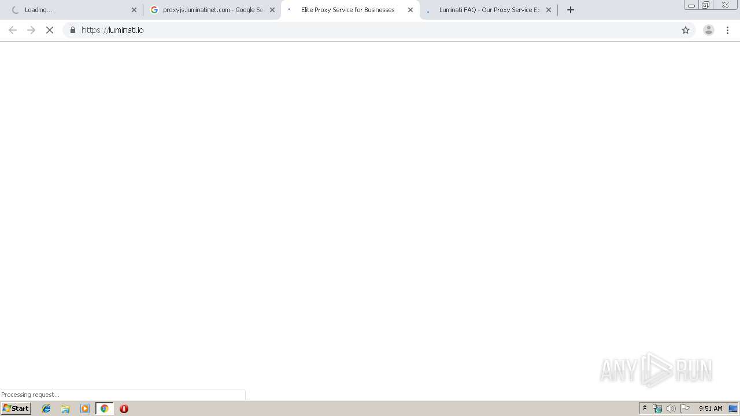Open the volume speaker tray icon
Viewport: 740px width, 416px height.
tap(671, 408)
